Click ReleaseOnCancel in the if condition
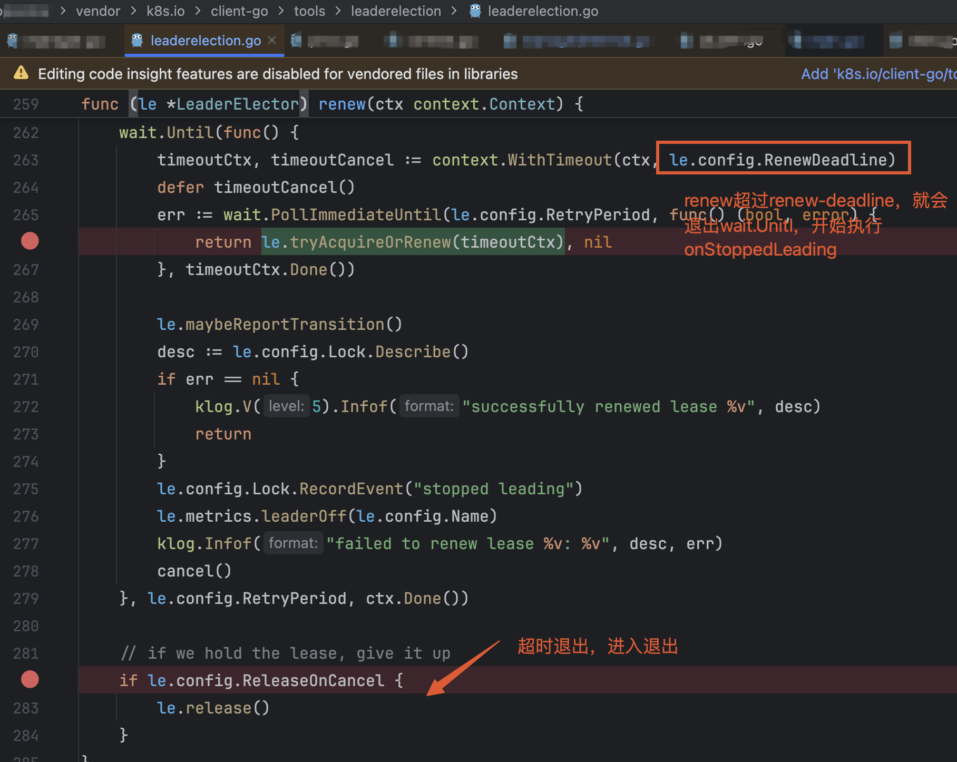957x762 pixels. 314,681
